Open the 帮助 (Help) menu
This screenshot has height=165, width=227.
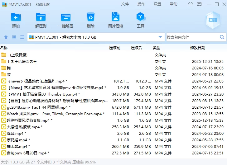(174, 4)
